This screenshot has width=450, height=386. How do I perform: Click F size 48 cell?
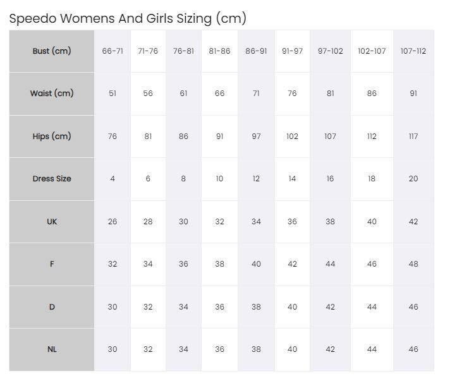(413, 264)
